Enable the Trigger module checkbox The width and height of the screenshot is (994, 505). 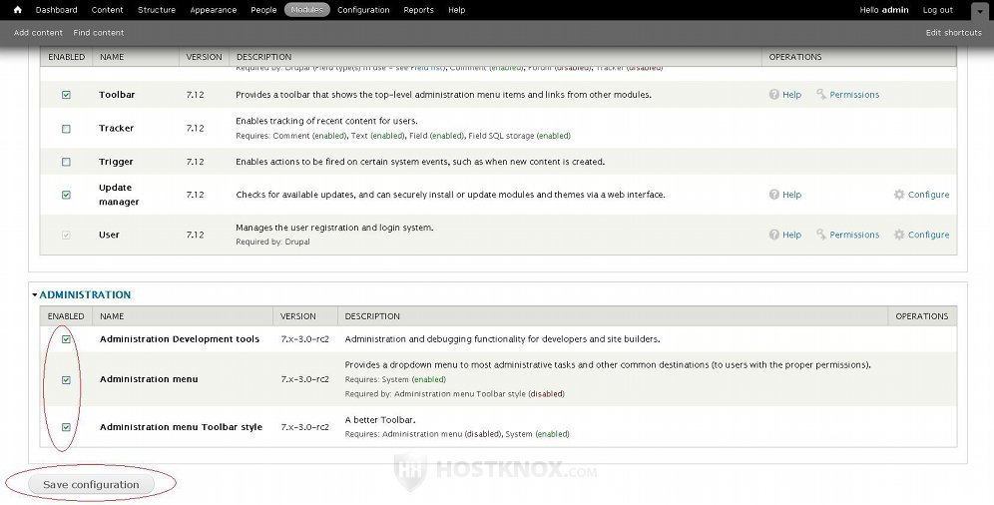tap(66, 163)
